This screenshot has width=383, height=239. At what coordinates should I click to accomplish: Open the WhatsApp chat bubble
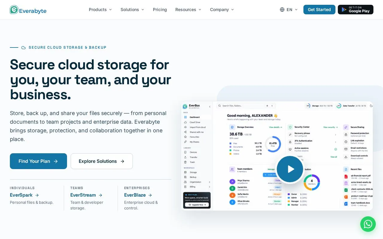(368, 224)
